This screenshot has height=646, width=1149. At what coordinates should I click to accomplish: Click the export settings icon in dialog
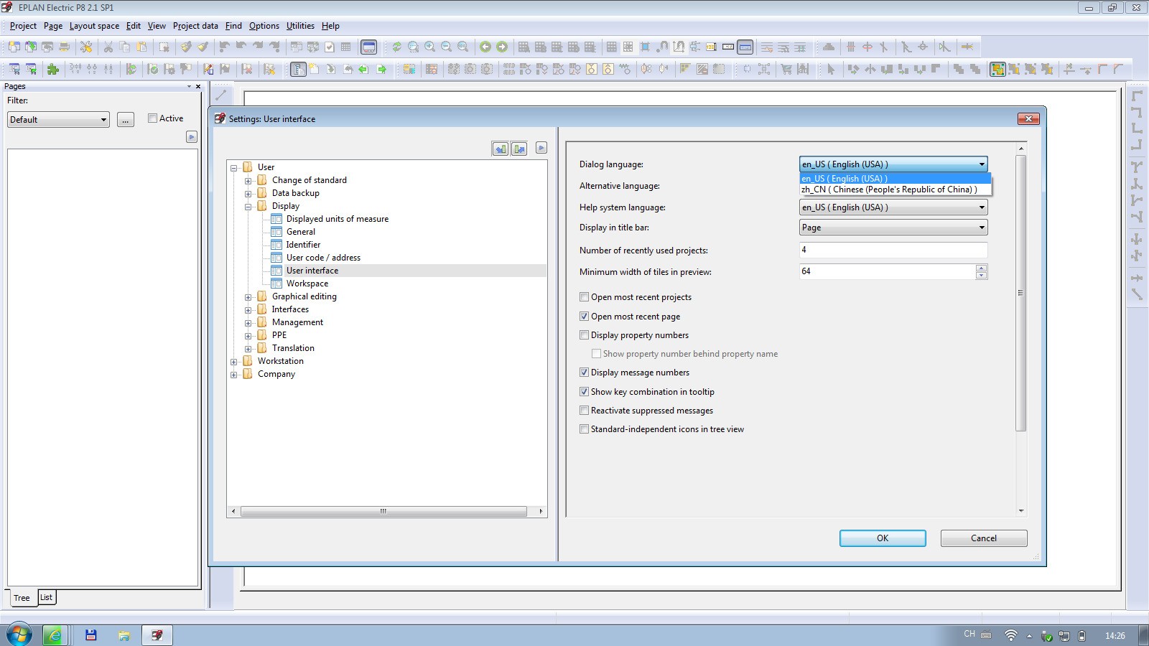(519, 149)
